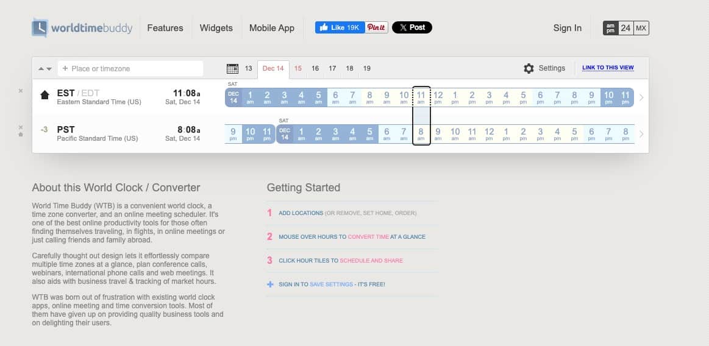The width and height of the screenshot is (709, 346).
Task: Switch to 24-hour time format
Action: coord(625,28)
